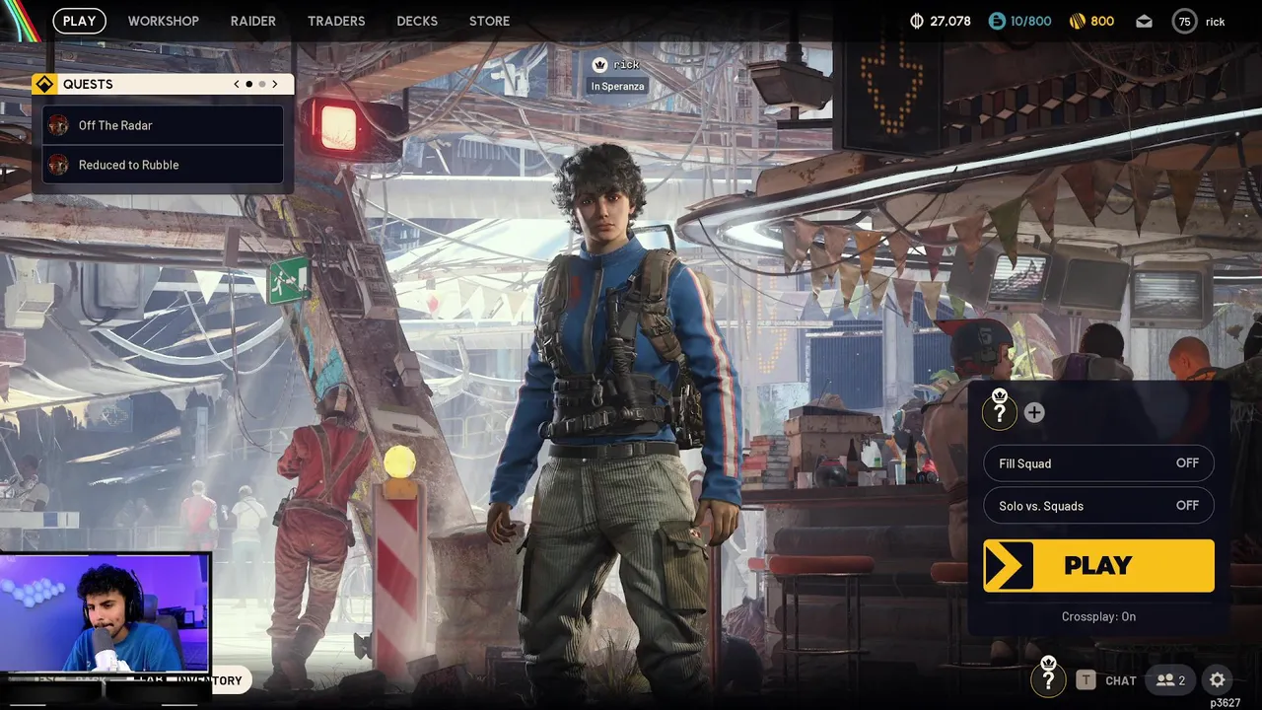Go to previous quest page arrow

click(x=237, y=84)
